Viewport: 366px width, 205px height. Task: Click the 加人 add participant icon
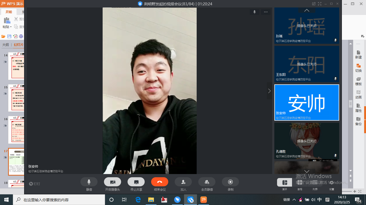pos(183,182)
